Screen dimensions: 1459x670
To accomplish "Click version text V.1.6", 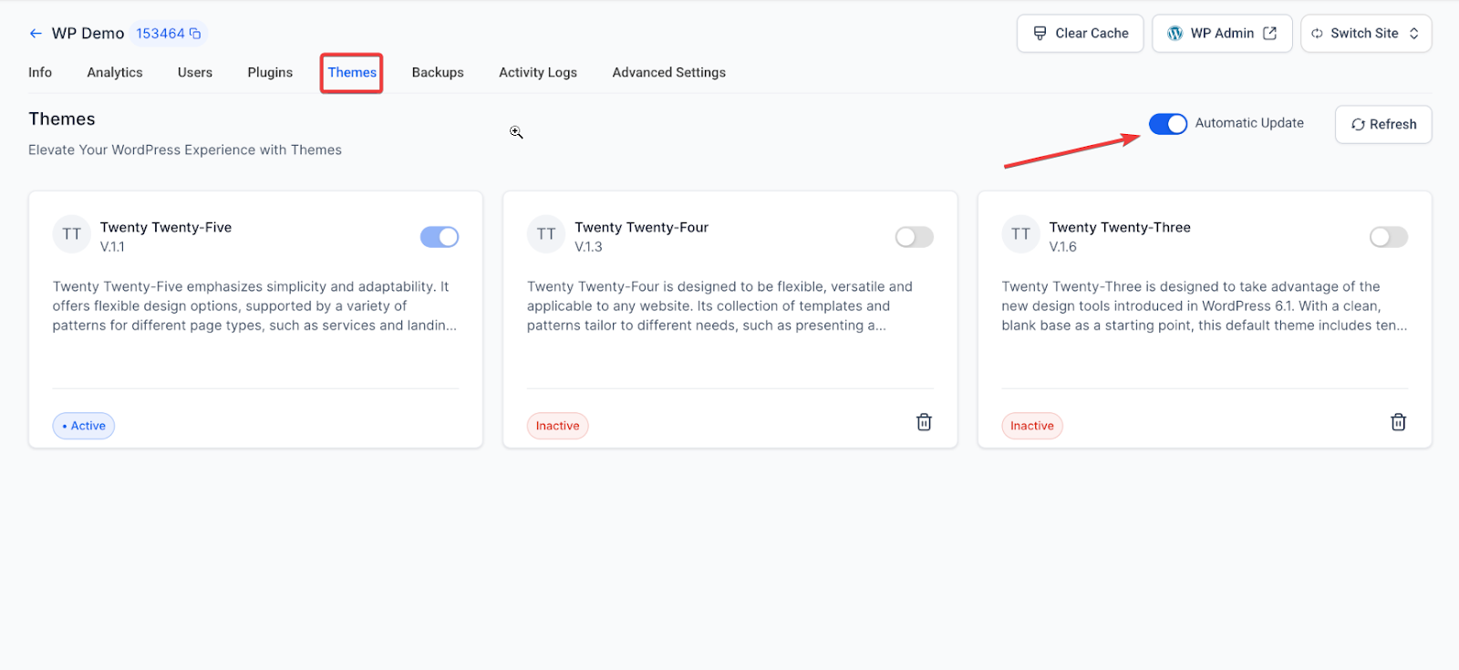I will tap(1062, 247).
